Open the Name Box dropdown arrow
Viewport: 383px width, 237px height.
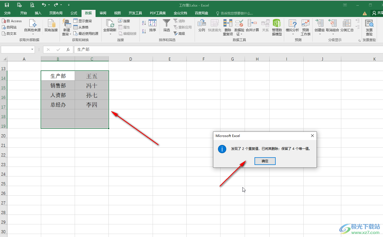coord(32,50)
